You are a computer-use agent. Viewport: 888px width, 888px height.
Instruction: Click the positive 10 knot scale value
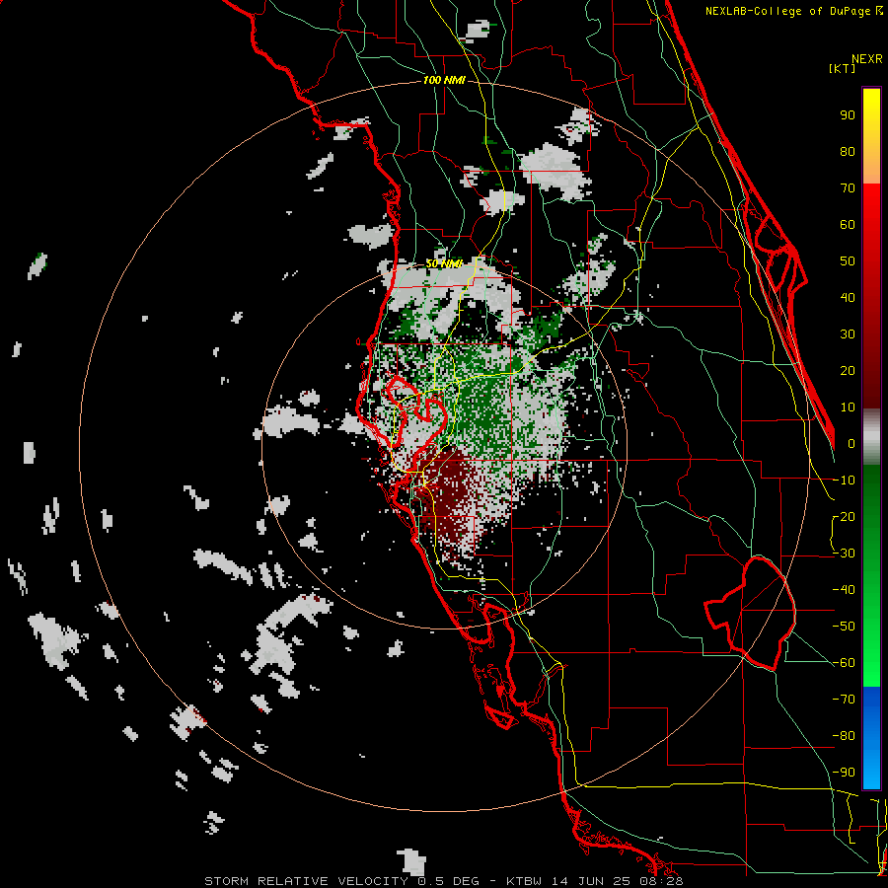[x=848, y=407]
